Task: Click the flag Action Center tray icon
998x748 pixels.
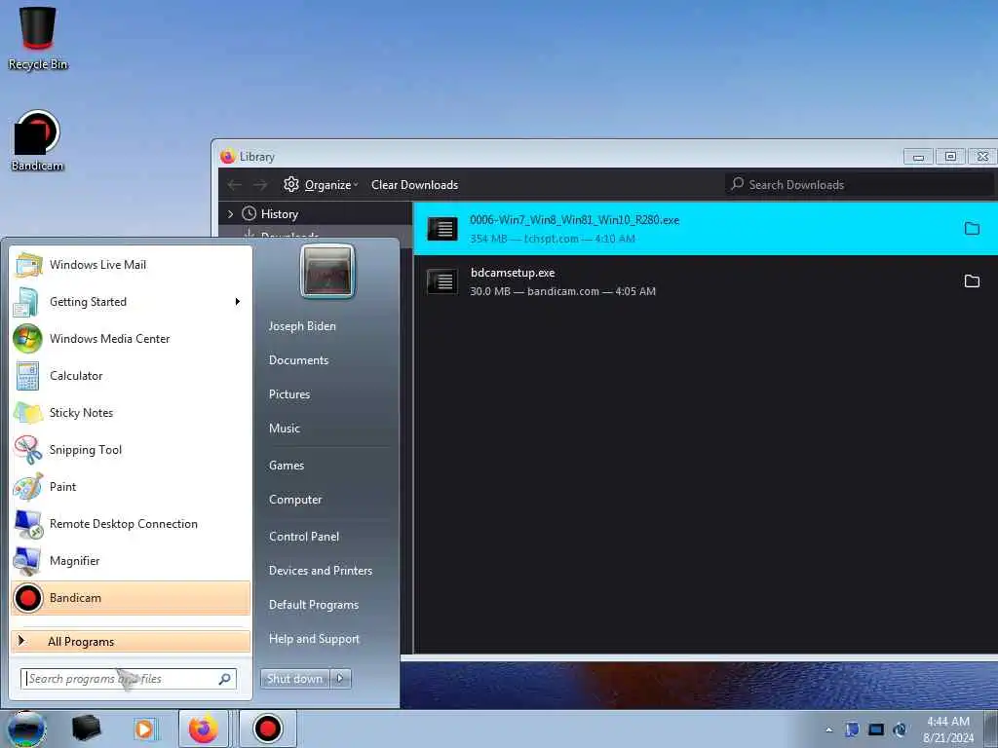Action: (x=852, y=729)
